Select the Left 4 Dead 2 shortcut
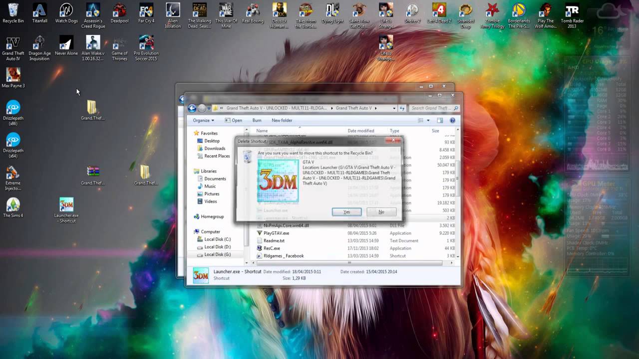The height and width of the screenshot is (359, 639). 439,13
